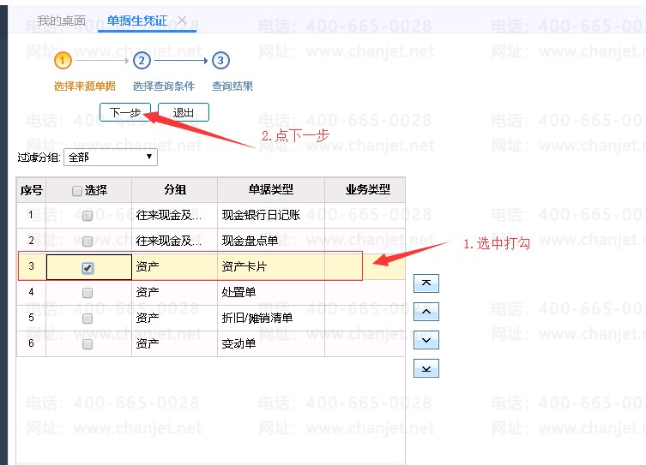Check the 折旧/摊销清单 row checkbox
Screen dimensions: 646x465
coord(88,319)
